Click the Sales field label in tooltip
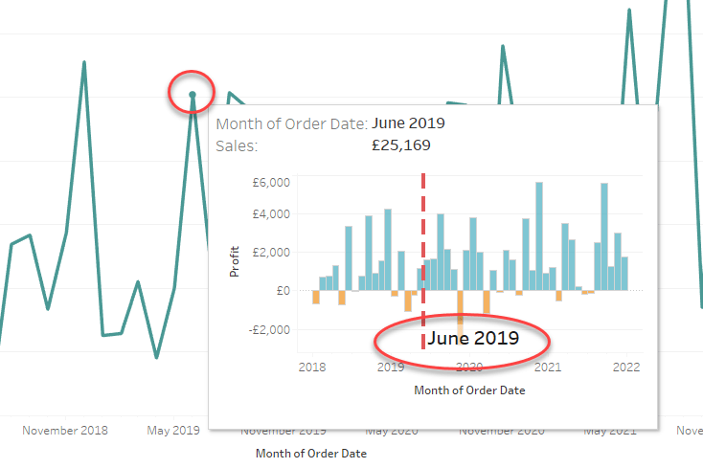 (237, 145)
